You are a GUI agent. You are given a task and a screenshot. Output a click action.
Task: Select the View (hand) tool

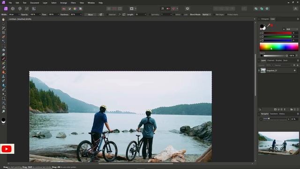(3, 20)
